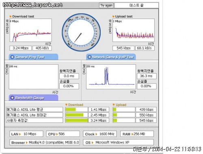
Task: Click the 545 kbps value in user row
Action: pyautogui.click(x=146, y=120)
